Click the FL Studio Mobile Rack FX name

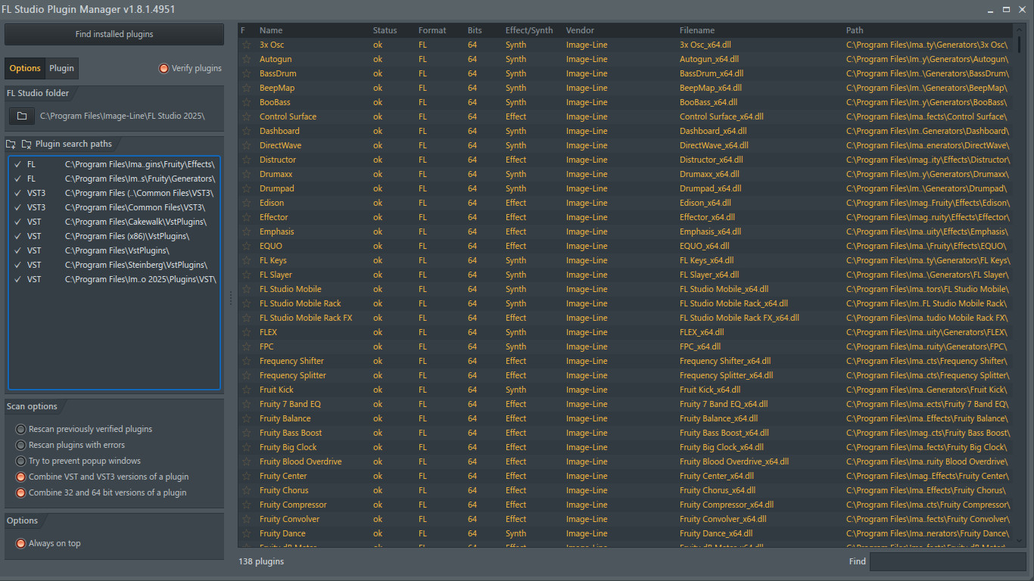click(x=306, y=318)
